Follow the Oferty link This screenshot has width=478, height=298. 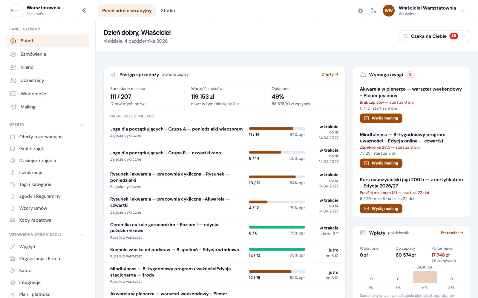(x=330, y=74)
